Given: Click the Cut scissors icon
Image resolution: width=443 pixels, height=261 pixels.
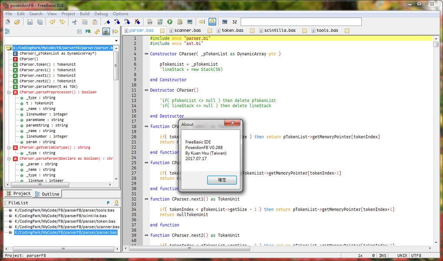Looking at the screenshot, I should [x=74, y=22].
